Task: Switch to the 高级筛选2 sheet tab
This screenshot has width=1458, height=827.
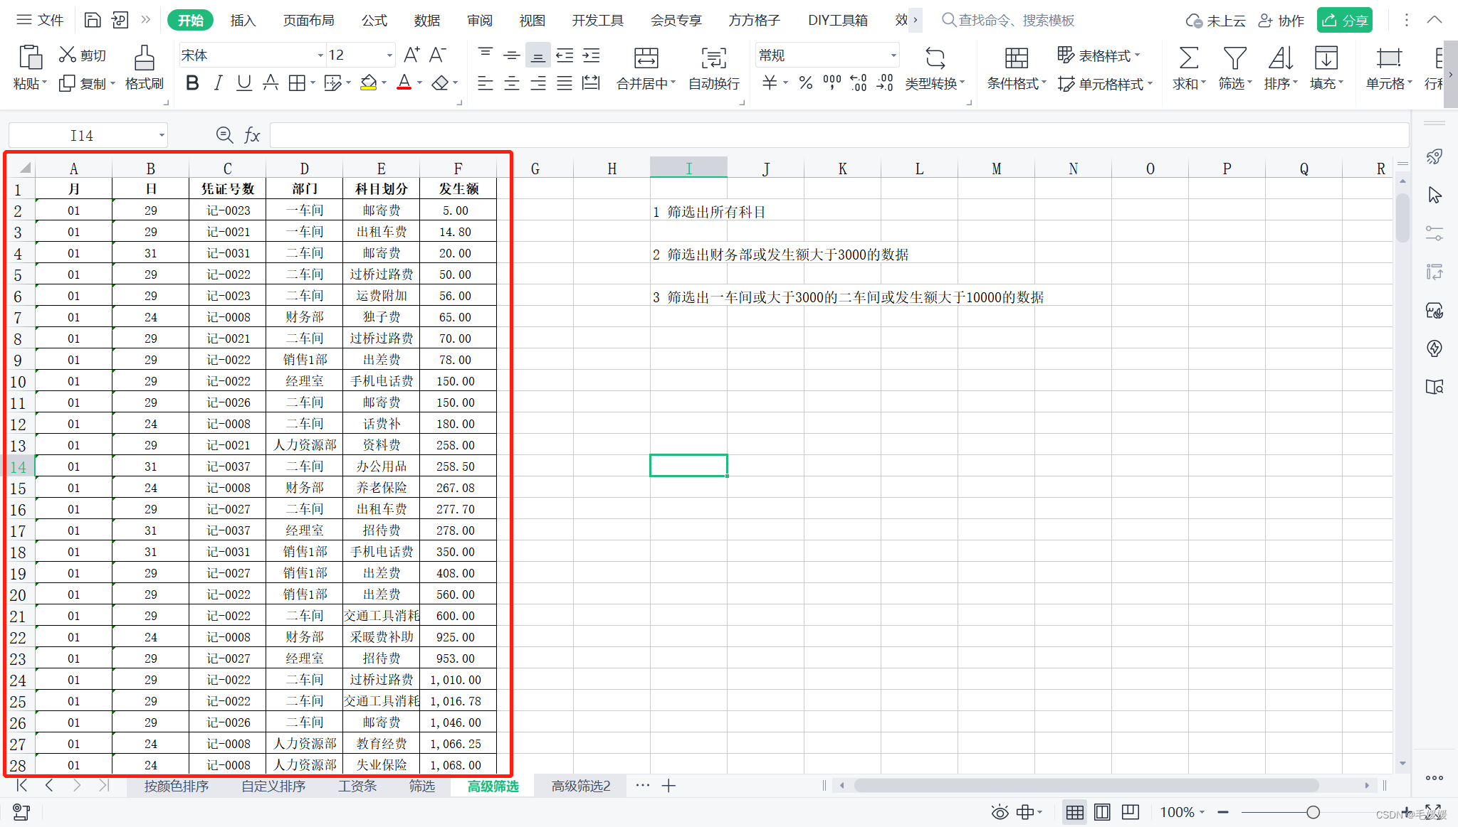Action: pyautogui.click(x=581, y=786)
